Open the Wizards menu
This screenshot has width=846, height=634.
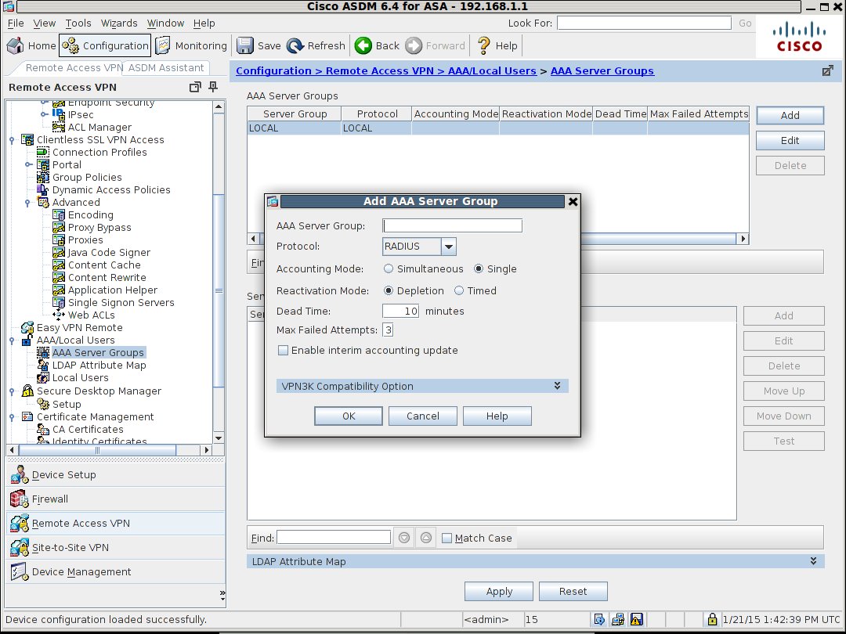[x=119, y=23]
